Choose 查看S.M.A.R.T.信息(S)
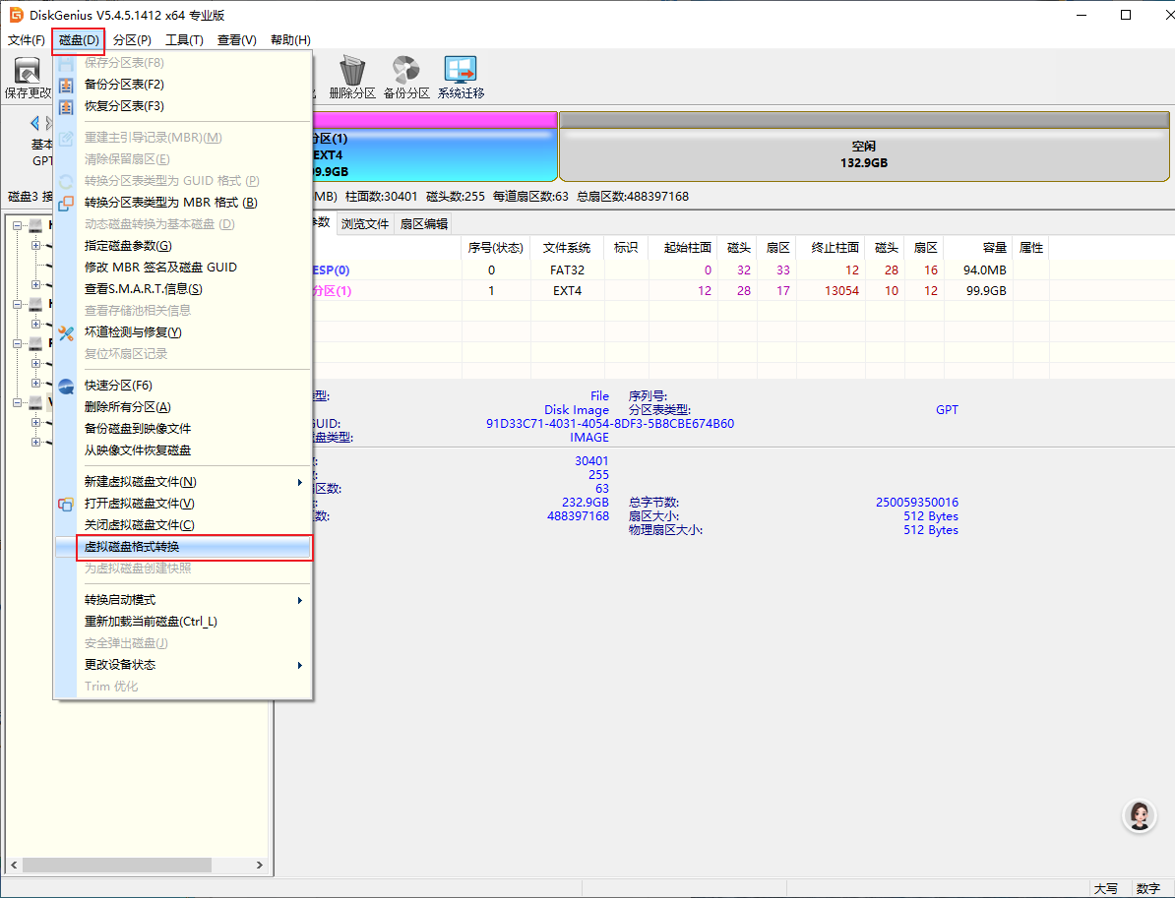Viewport: 1175px width, 898px height. coord(184,289)
